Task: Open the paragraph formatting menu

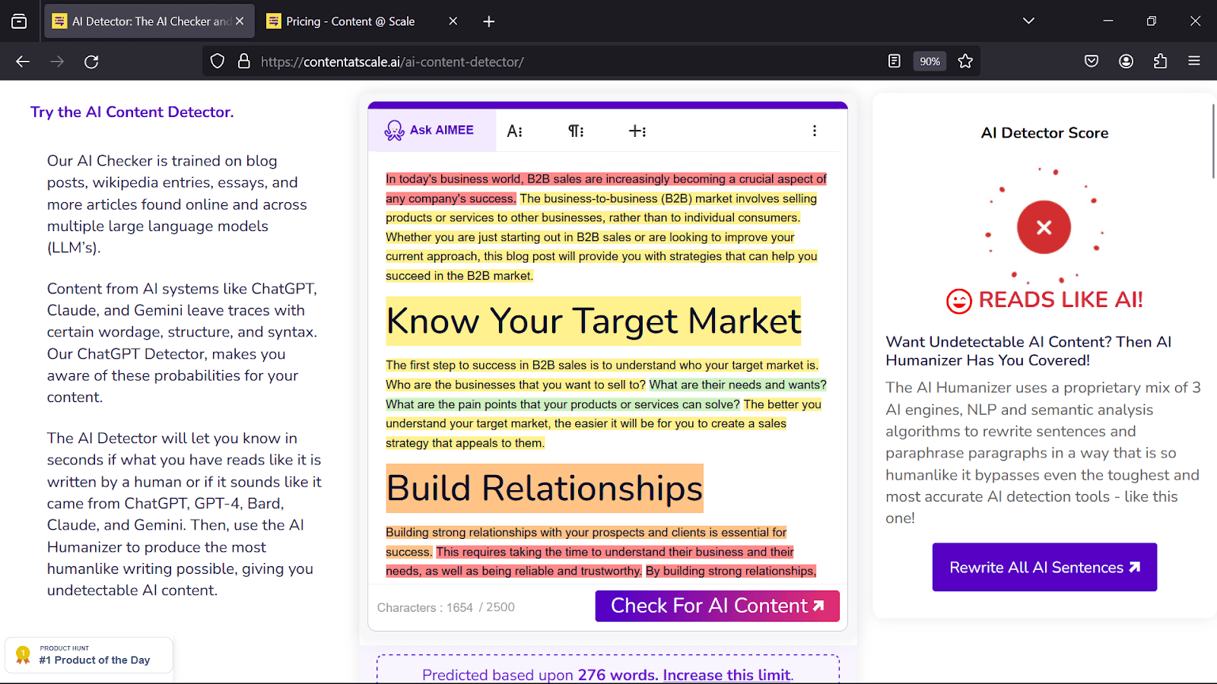Action: pyautogui.click(x=576, y=131)
